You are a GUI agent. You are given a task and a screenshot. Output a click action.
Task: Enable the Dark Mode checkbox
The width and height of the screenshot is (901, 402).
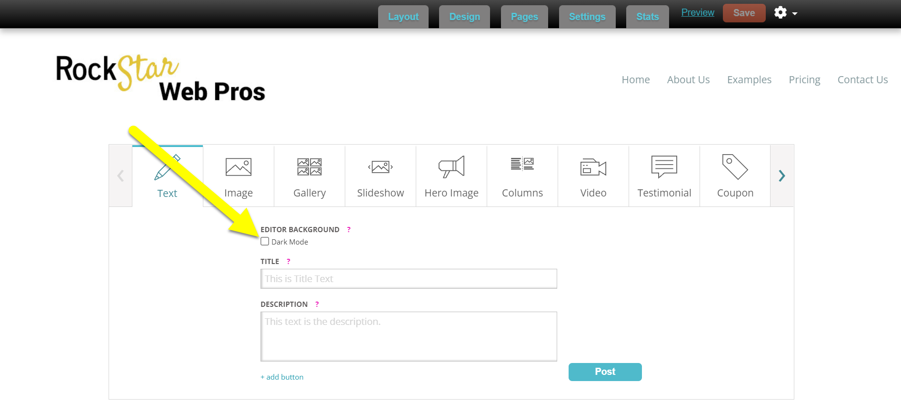[x=265, y=241]
